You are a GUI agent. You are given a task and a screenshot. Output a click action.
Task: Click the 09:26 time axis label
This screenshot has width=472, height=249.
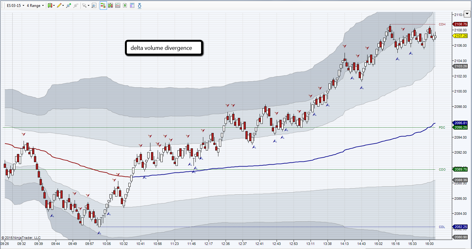point(5,243)
